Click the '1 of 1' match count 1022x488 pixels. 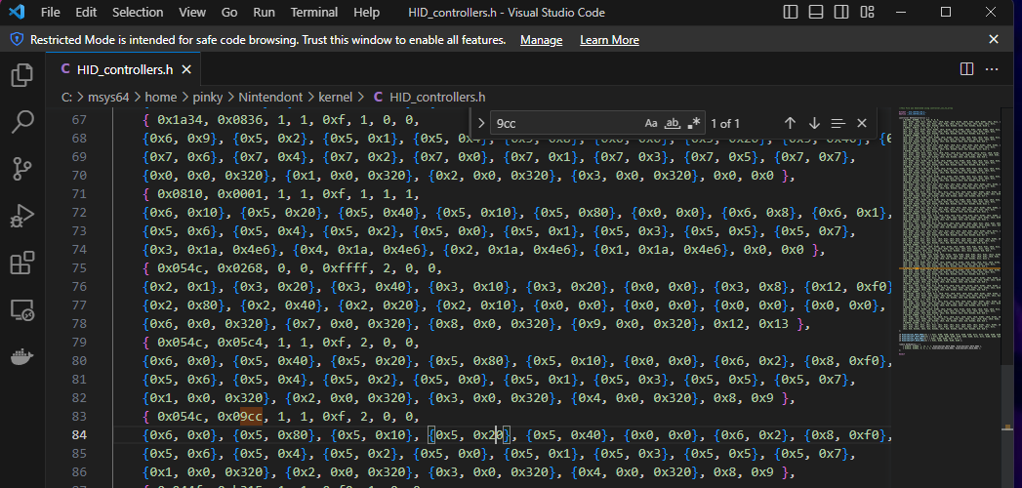(725, 123)
